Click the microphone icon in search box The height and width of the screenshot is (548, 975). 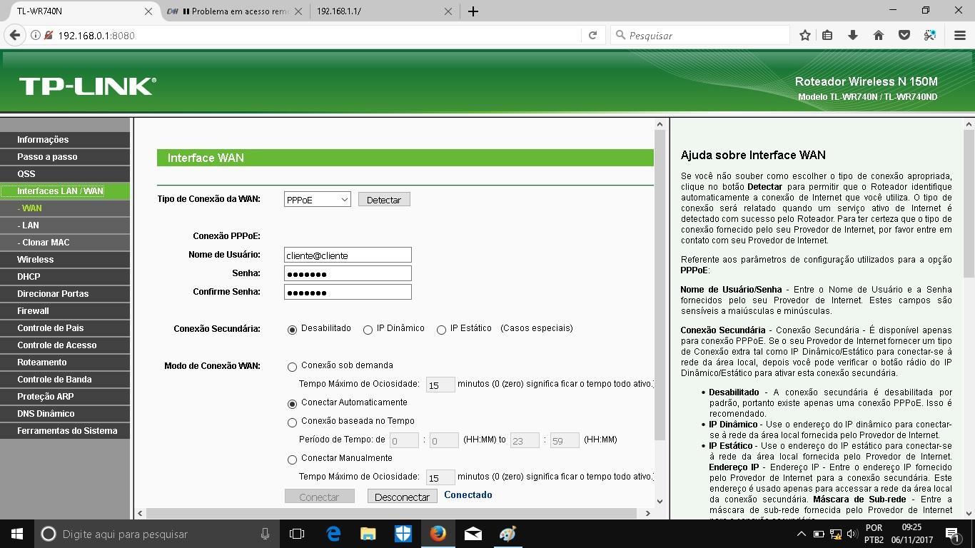coord(266,534)
